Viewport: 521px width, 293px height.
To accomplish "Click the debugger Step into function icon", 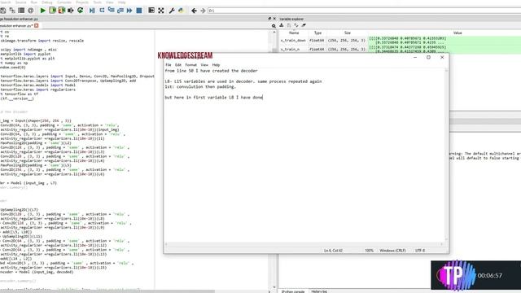I will [111, 11].
